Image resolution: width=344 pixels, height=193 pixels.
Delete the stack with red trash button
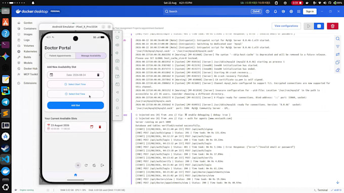point(332,26)
